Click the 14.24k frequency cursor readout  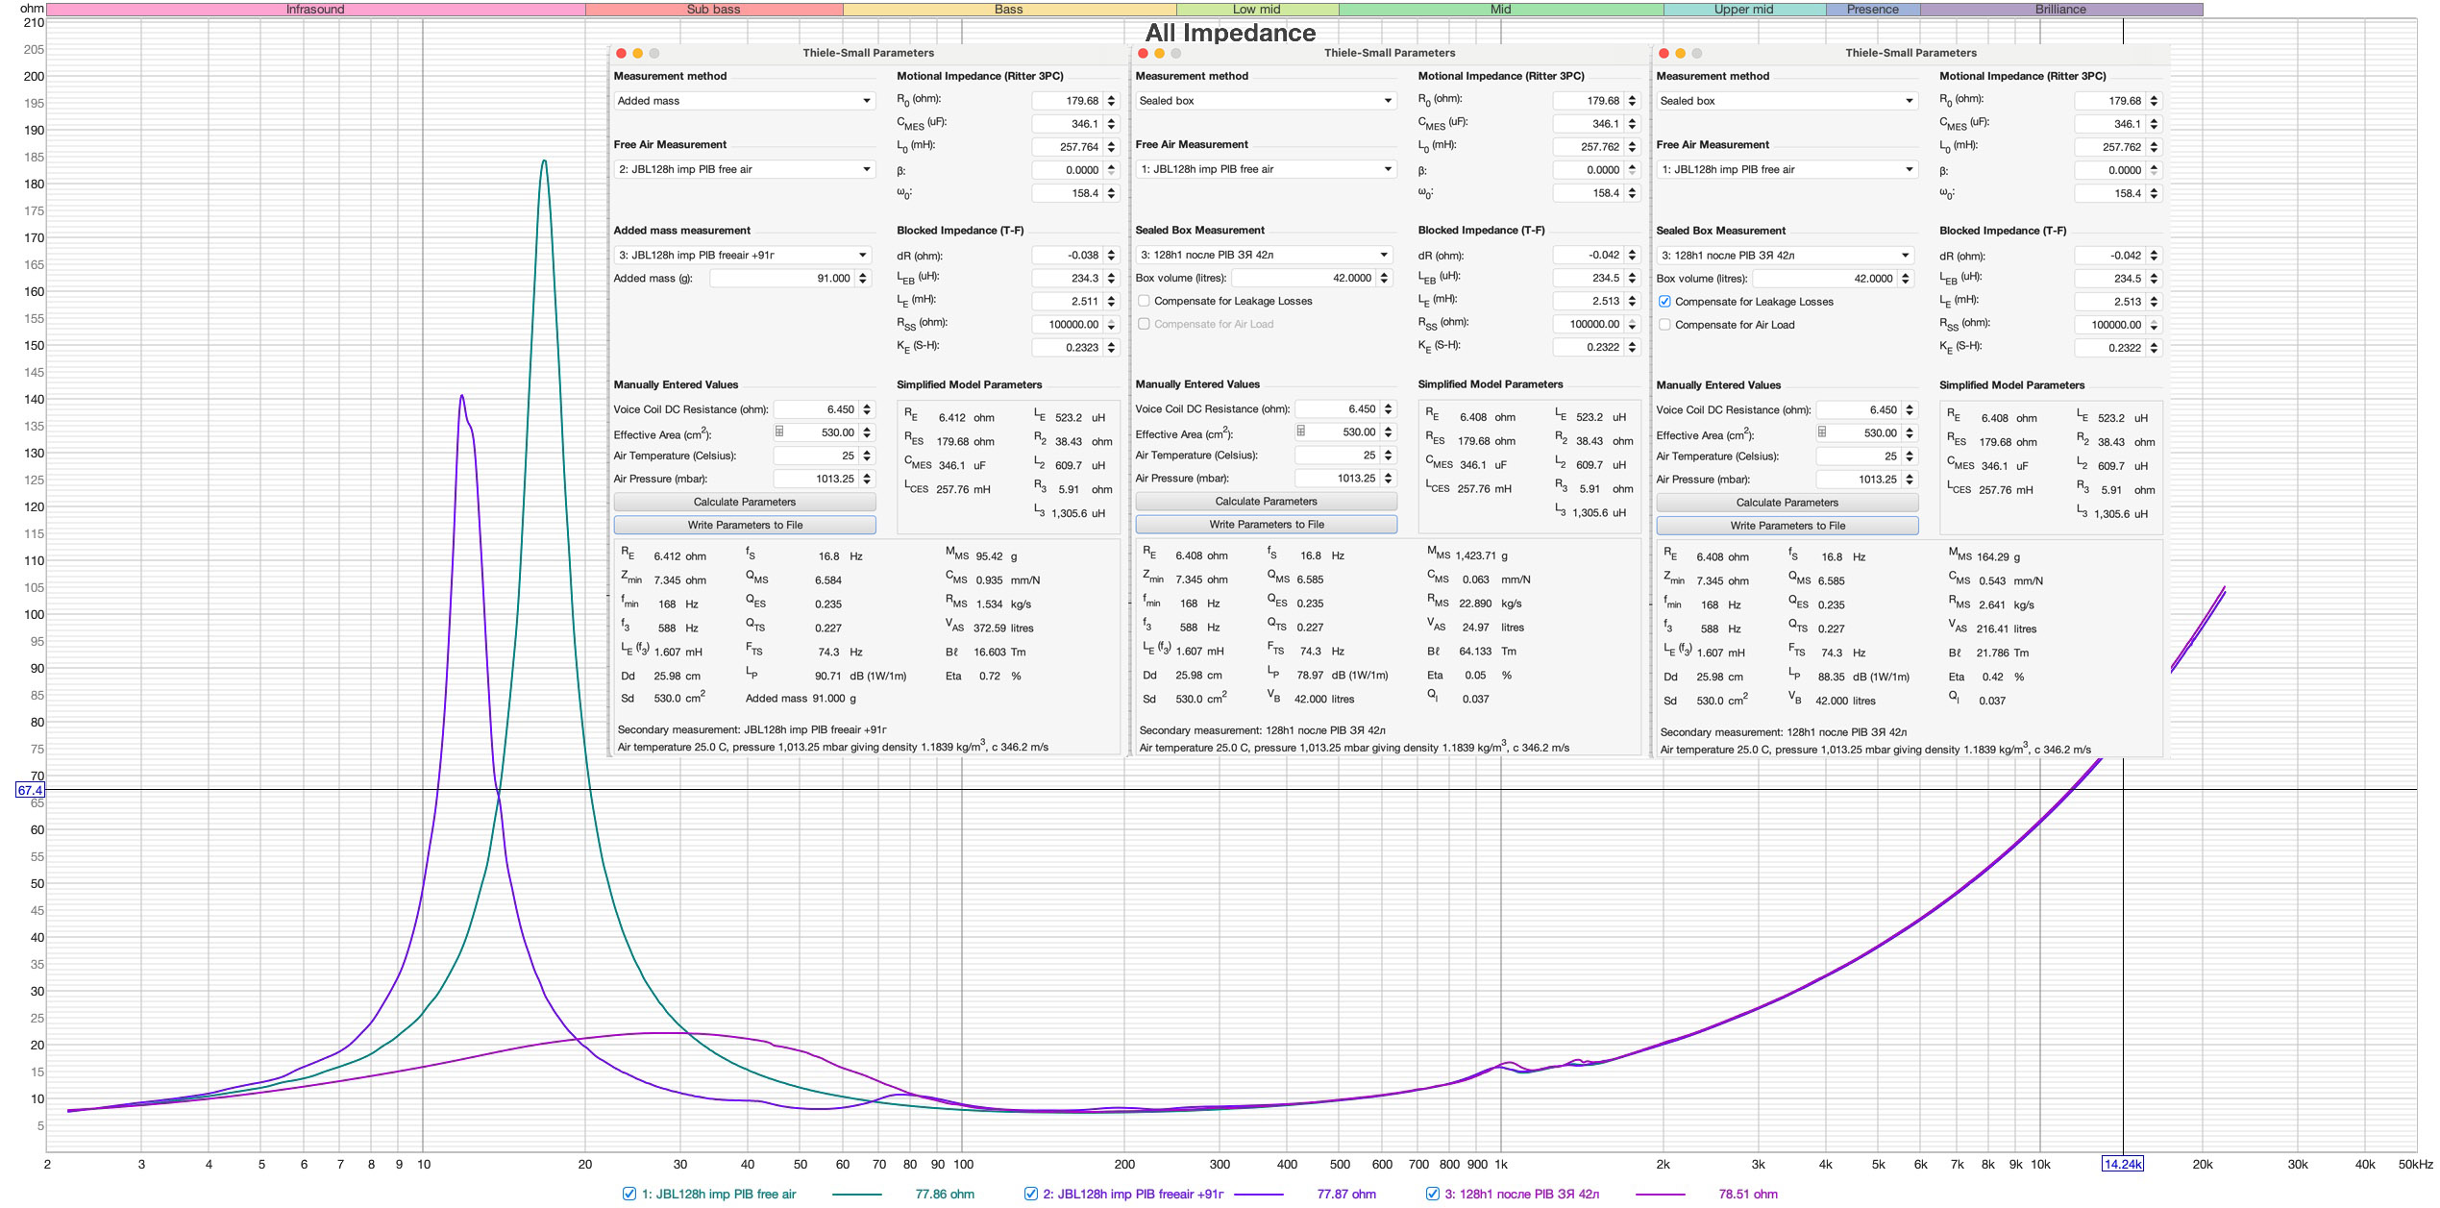2122,1164
